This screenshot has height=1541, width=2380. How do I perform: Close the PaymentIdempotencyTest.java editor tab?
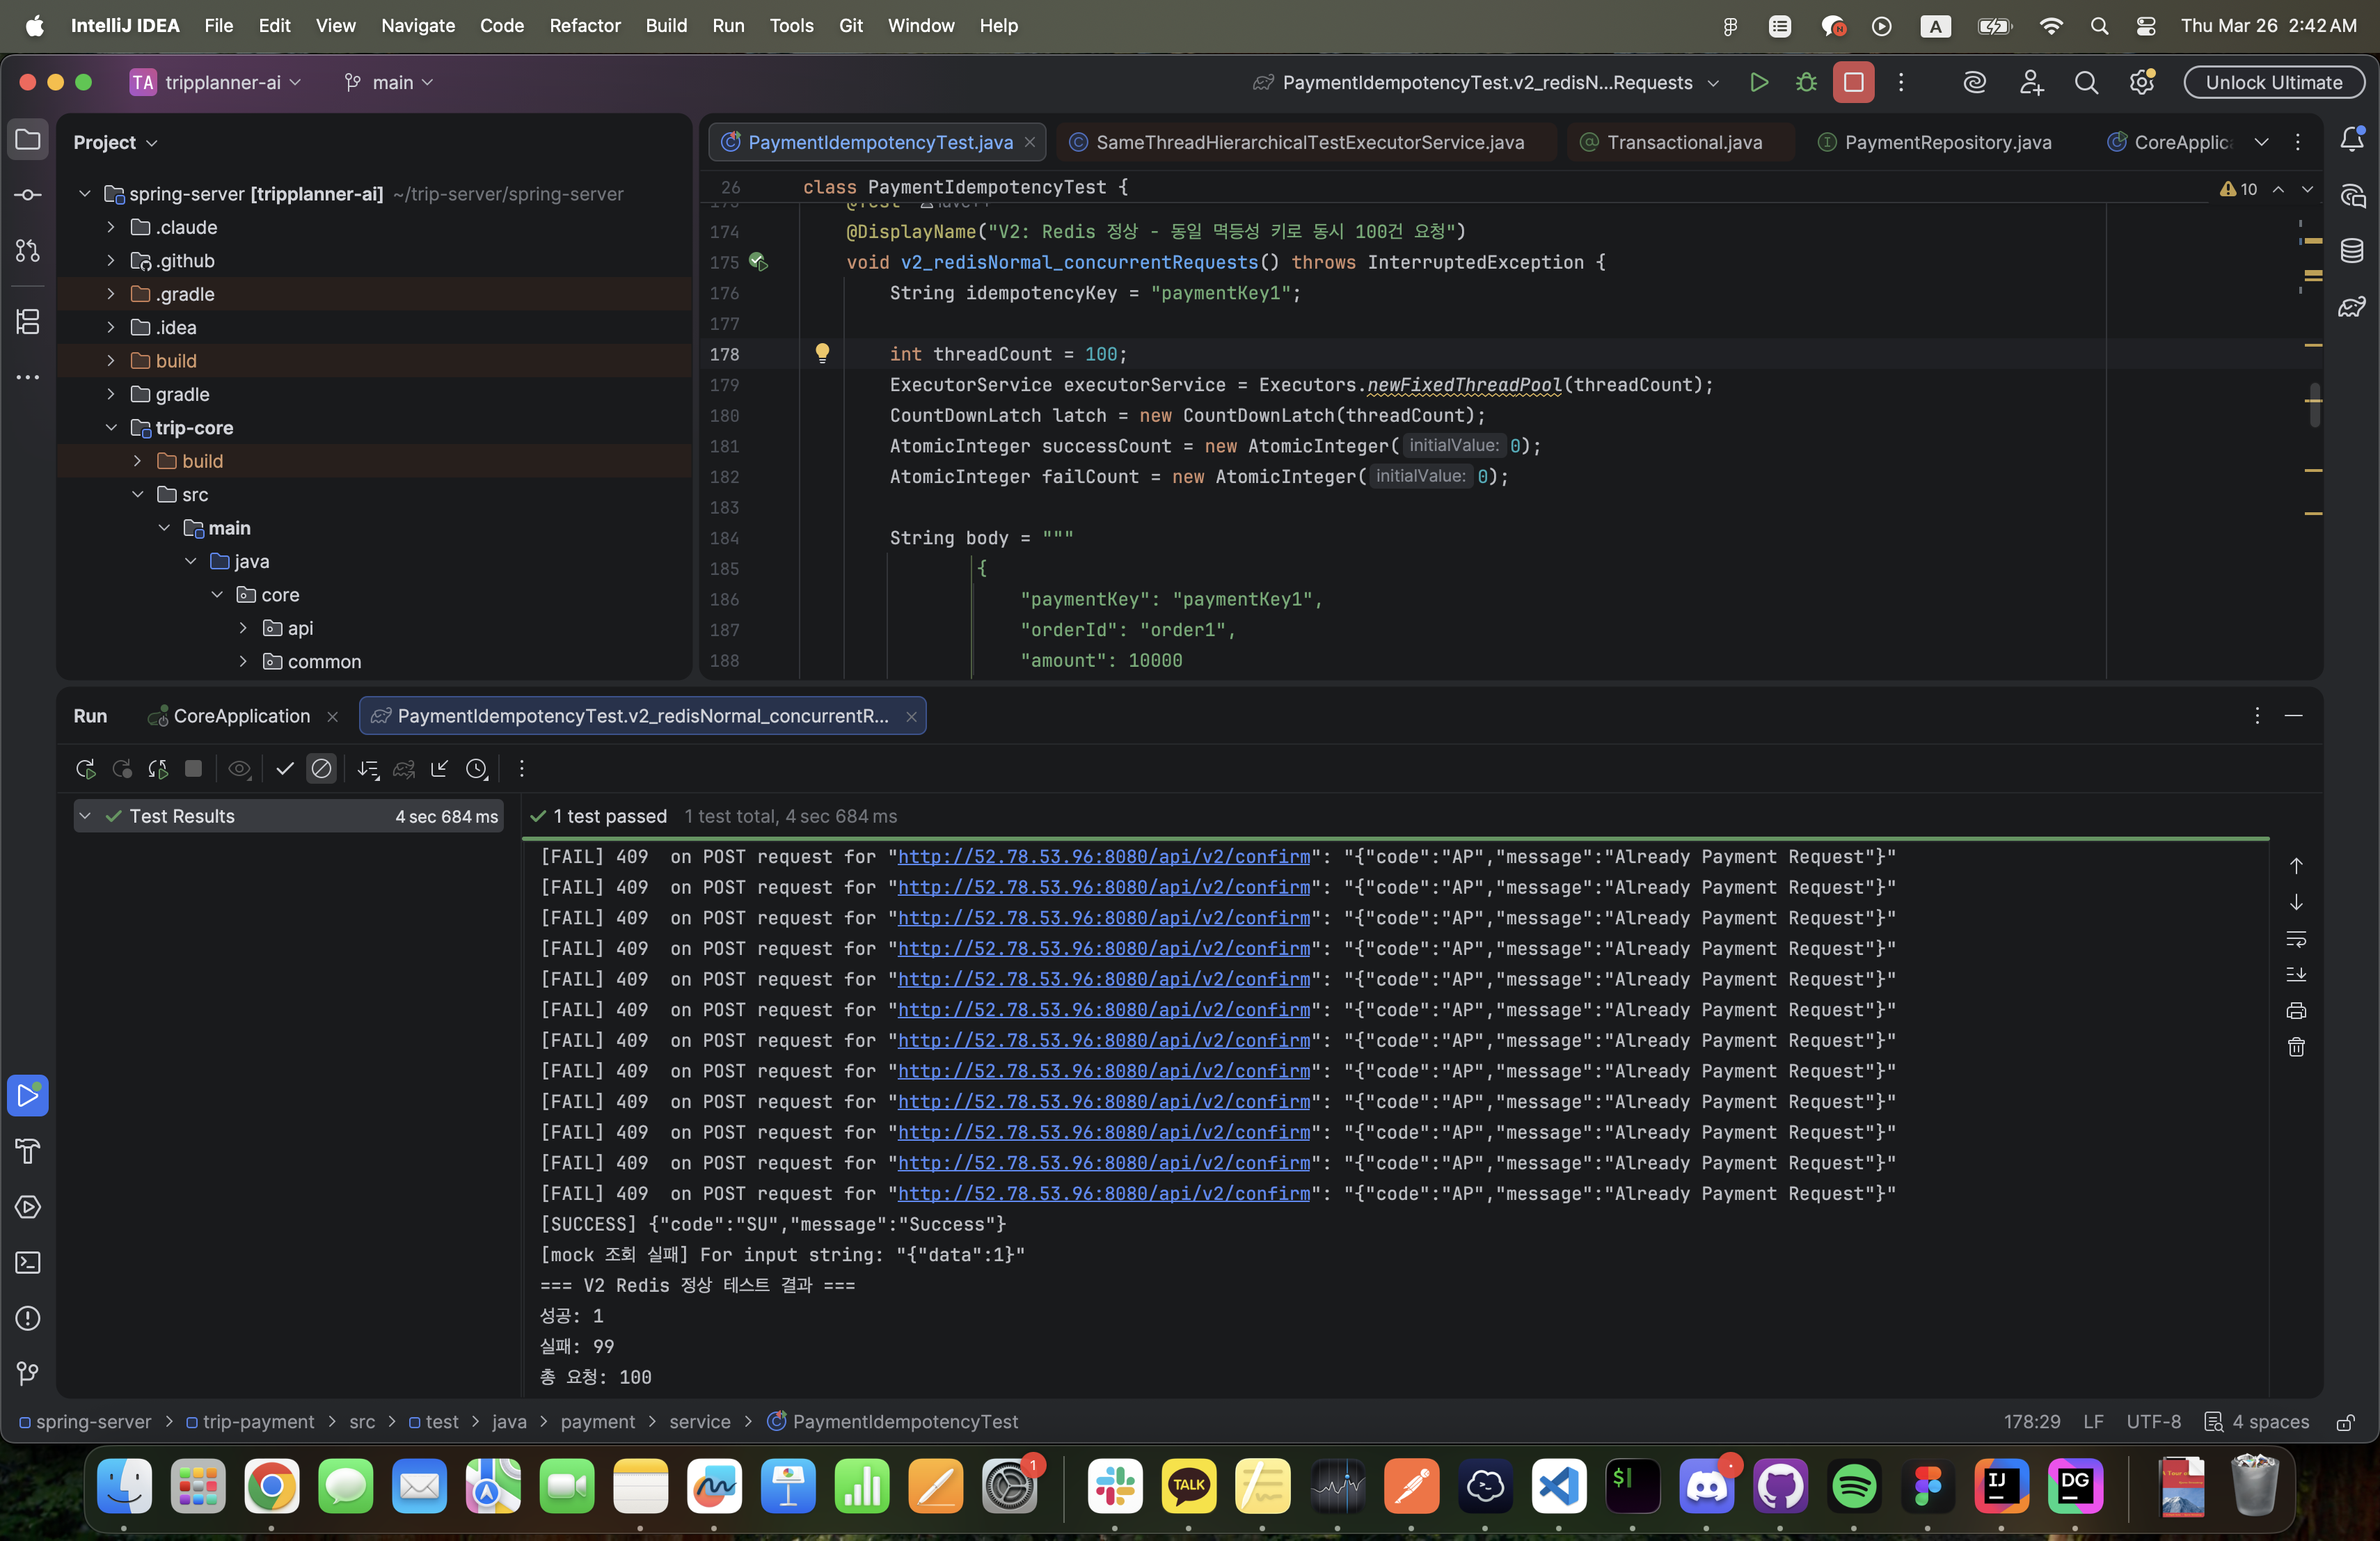tap(1029, 142)
